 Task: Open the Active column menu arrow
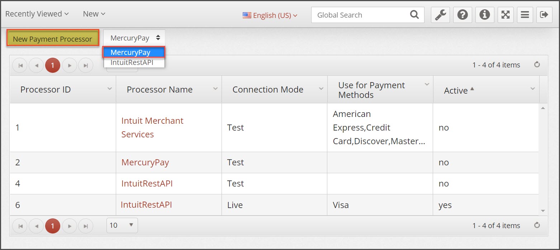(532, 89)
